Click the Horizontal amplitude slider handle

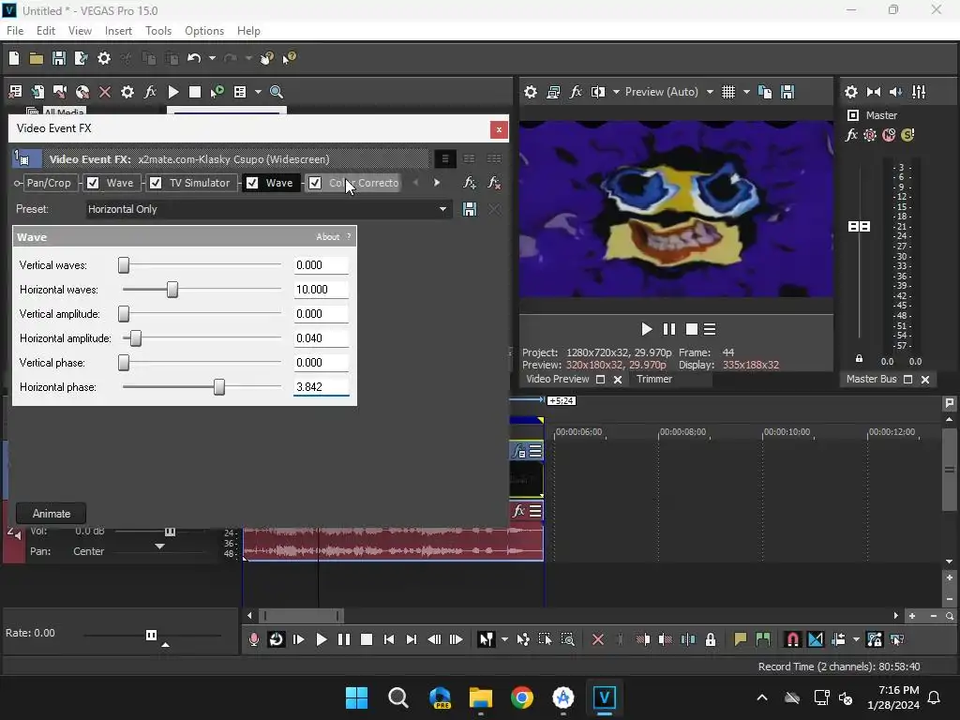click(136, 337)
